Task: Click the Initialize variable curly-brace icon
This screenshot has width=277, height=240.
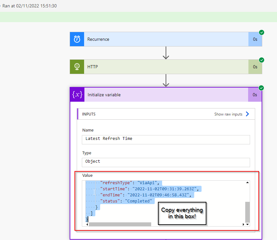Action: pyautogui.click(x=77, y=95)
